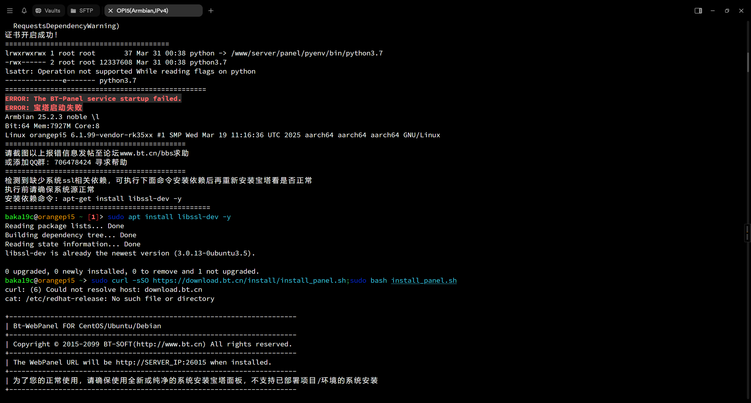Restore down the terminal window
The height and width of the screenshot is (403, 751).
coord(727,11)
